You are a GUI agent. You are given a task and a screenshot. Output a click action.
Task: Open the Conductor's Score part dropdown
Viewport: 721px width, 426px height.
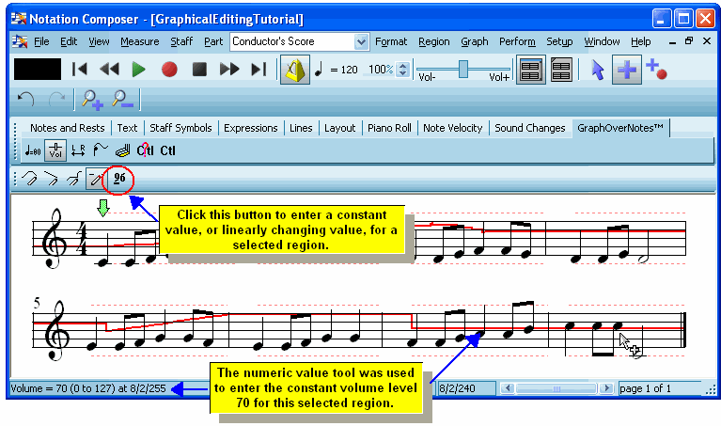[361, 42]
